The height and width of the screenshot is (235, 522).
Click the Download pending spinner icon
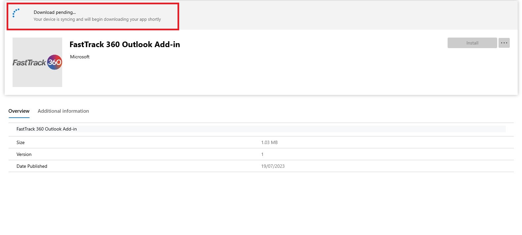click(16, 13)
